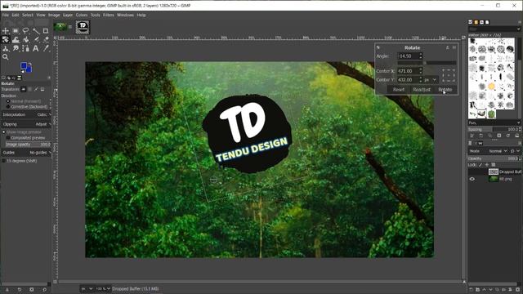Image resolution: width=523 pixels, height=294 pixels.
Task: Set transform target to Selection
Action: tap(29, 89)
